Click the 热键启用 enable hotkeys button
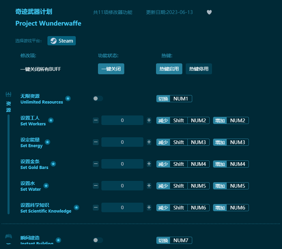 169,68
